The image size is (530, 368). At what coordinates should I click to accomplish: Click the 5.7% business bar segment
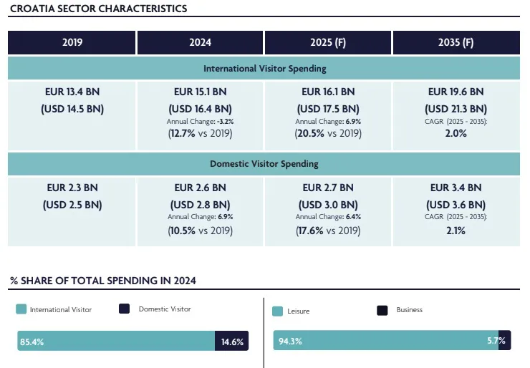click(505, 340)
